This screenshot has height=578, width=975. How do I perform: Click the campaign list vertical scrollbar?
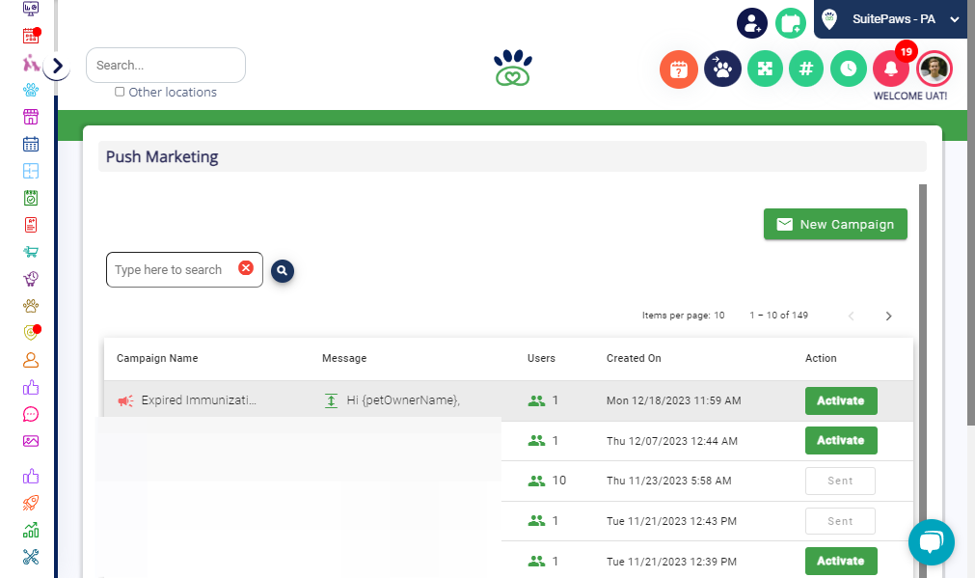point(923,381)
